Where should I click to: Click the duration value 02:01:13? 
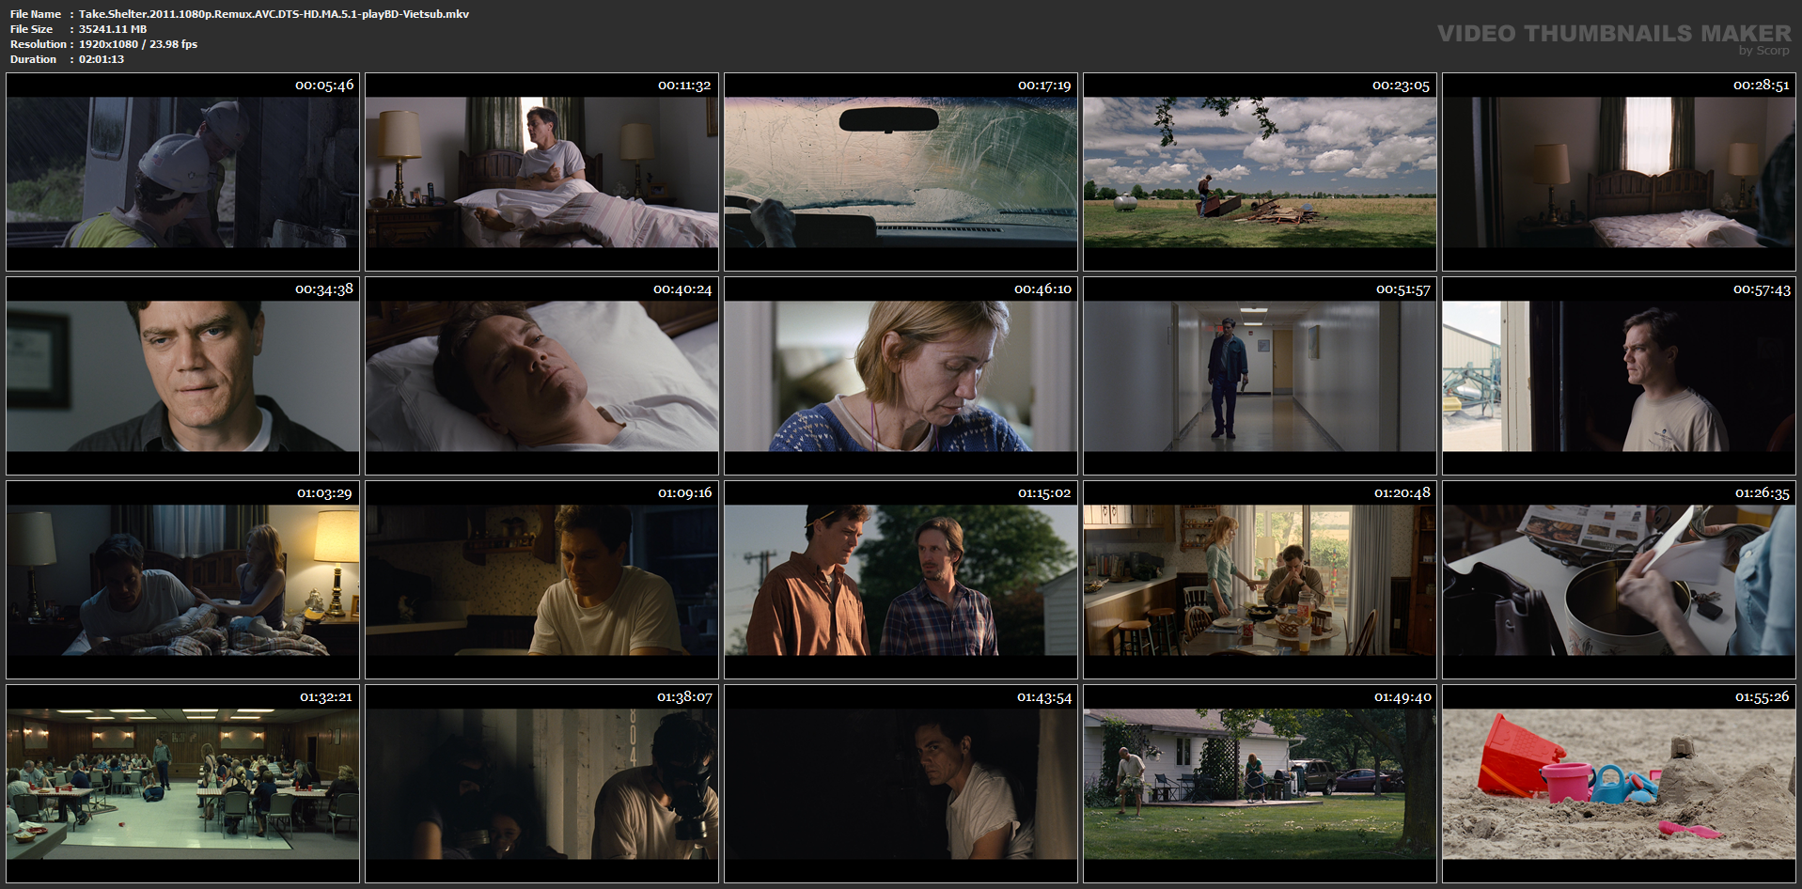pos(102,59)
